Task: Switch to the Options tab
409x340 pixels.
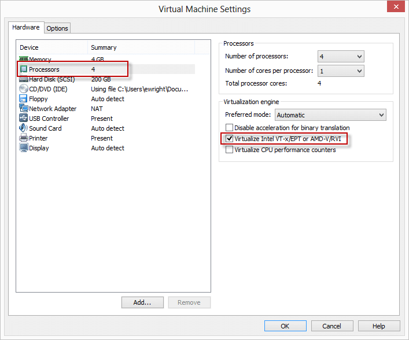Action: [x=57, y=28]
